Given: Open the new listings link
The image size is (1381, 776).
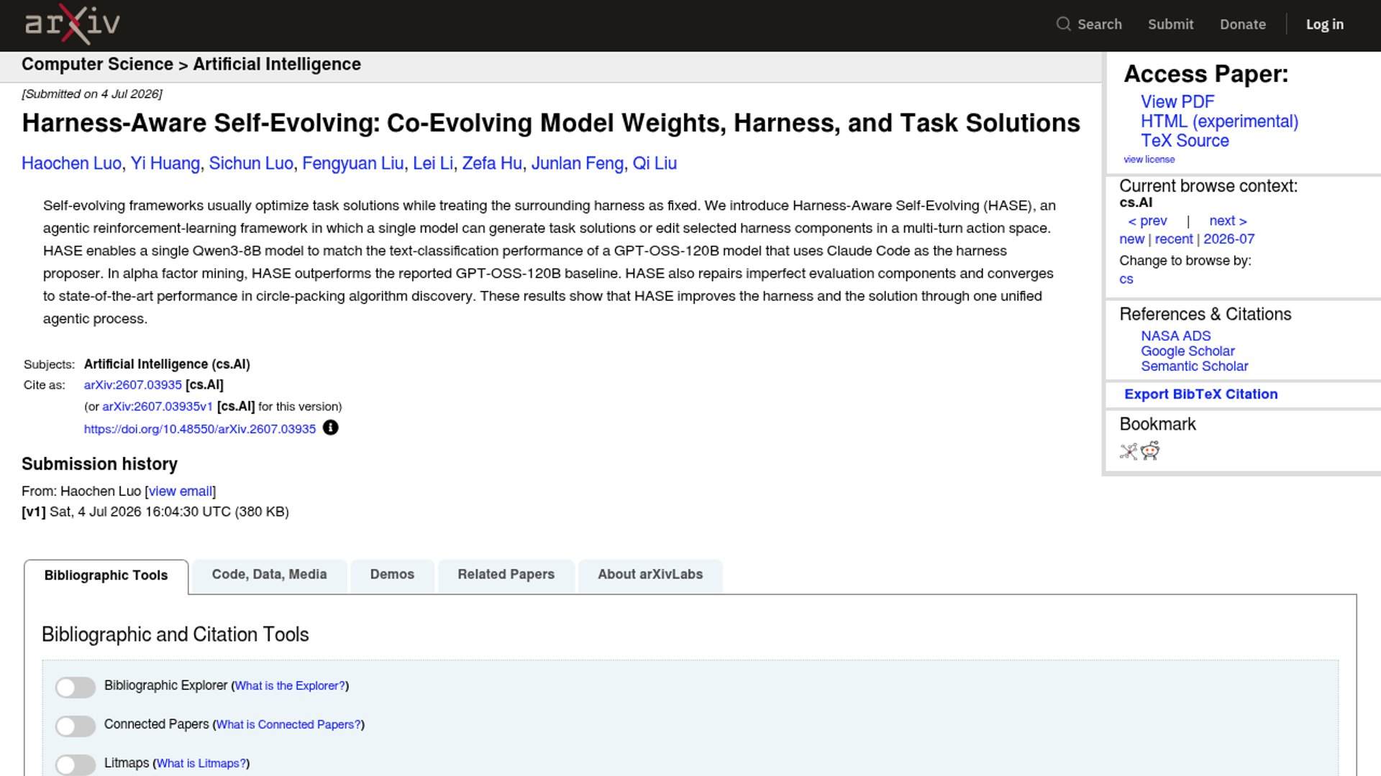Looking at the screenshot, I should (x=1131, y=239).
